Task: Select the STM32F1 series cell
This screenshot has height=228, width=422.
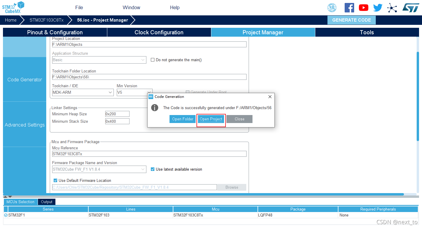Action: pos(48,215)
